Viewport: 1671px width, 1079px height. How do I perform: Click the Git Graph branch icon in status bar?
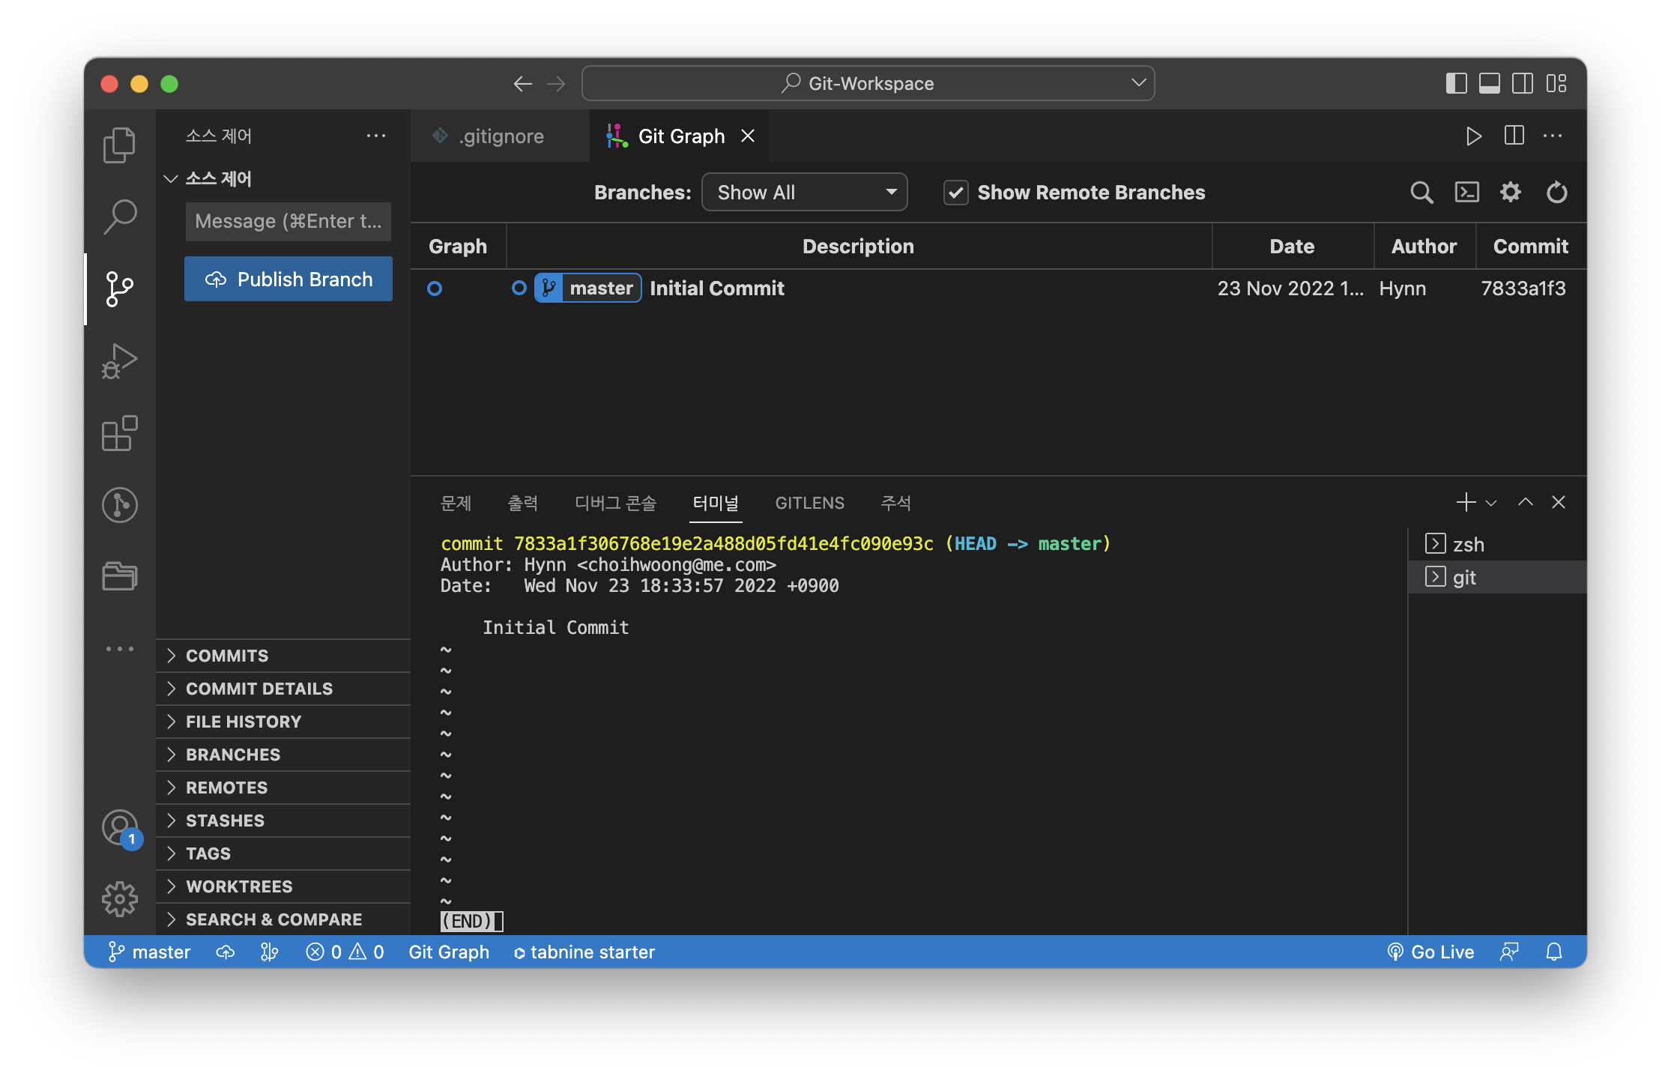coord(269,952)
